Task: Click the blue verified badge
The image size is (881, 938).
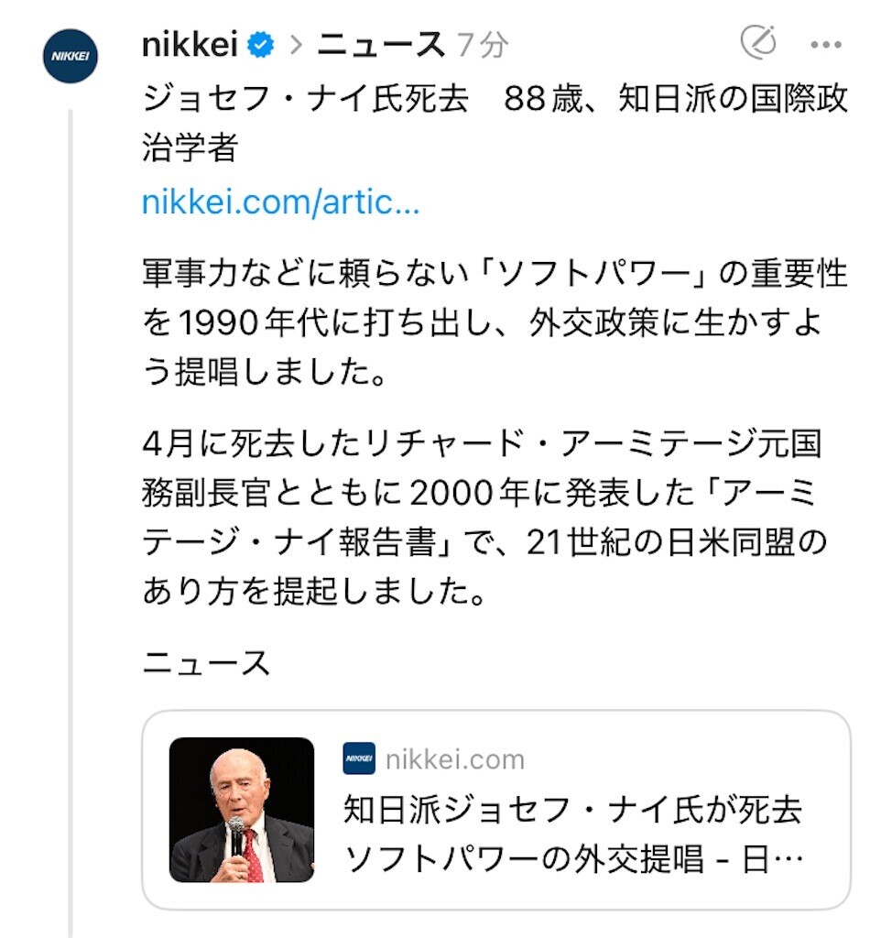Action: click(x=260, y=45)
